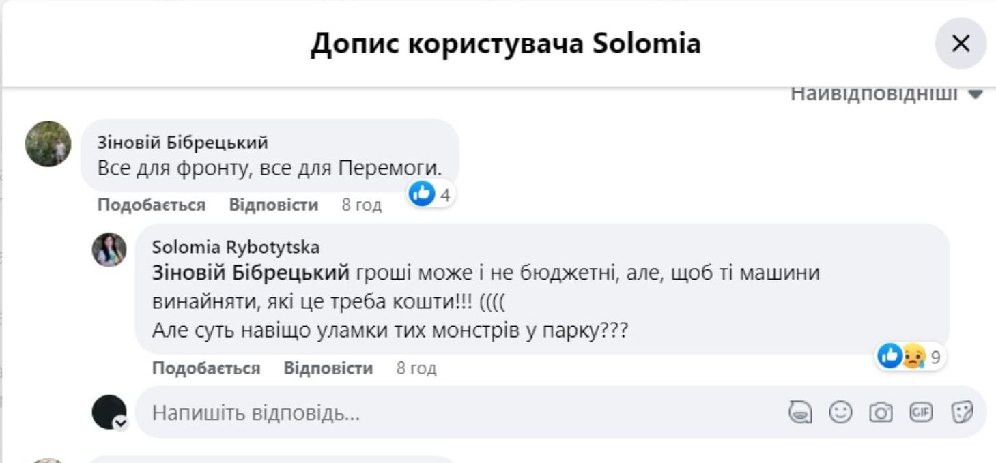Open Зіновій Бібрецький's avatar picture

(48, 144)
